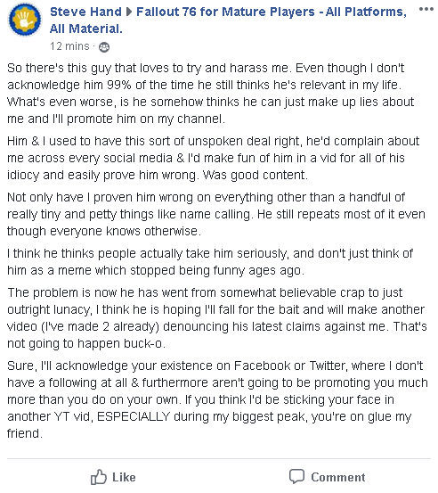Open the post via '12 mins' timestamp

point(69,46)
